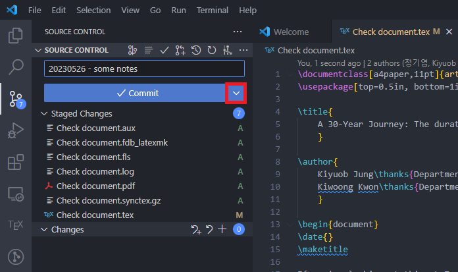Click the commit message input field
This screenshot has height=272, width=458.
tap(144, 68)
